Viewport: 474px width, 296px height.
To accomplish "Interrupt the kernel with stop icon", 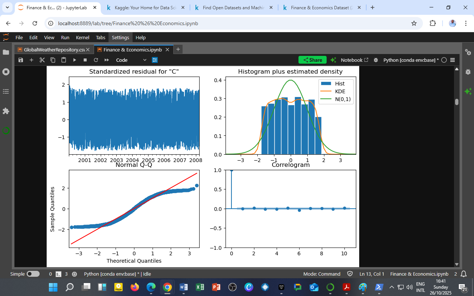I will [85, 60].
